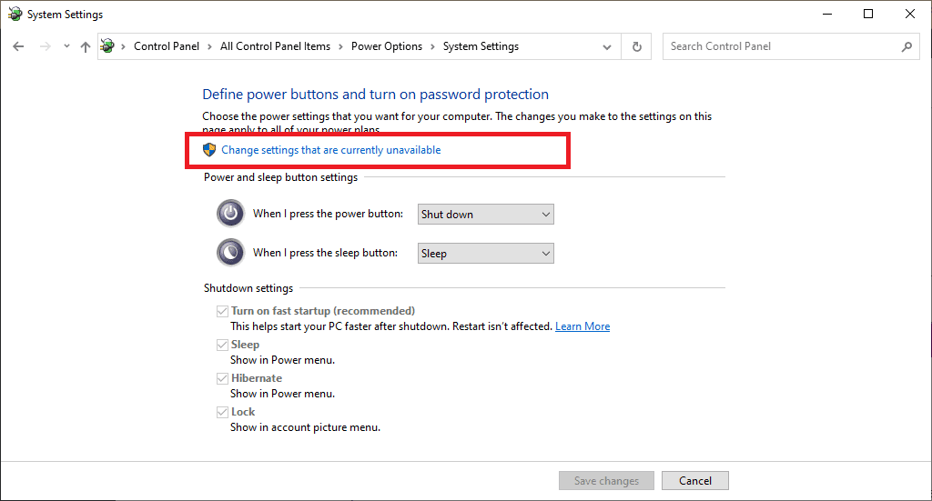This screenshot has width=932, height=501.
Task: Toggle Turn on fast startup checkbox
Action: click(x=222, y=311)
